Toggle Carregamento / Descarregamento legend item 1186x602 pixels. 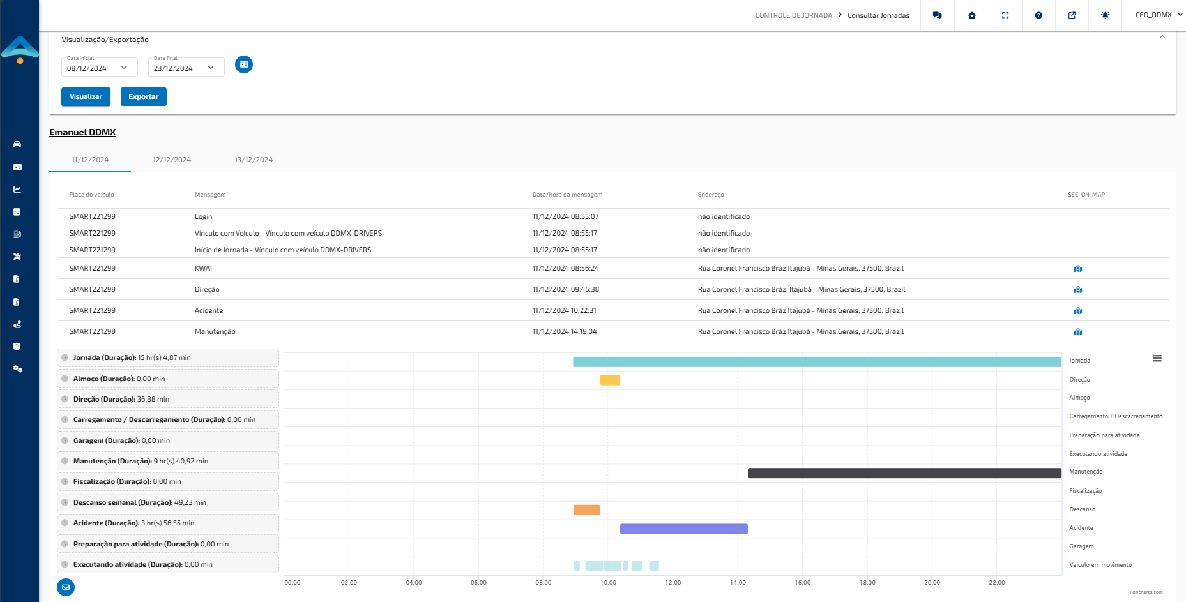click(1116, 416)
